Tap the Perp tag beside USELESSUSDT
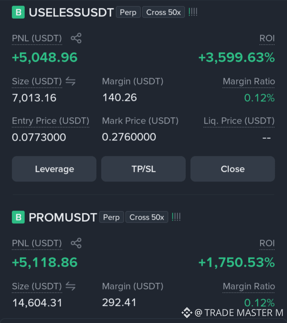The image size is (287, 323). [x=128, y=12]
